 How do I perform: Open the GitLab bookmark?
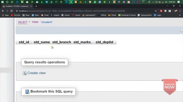(112, 15)
